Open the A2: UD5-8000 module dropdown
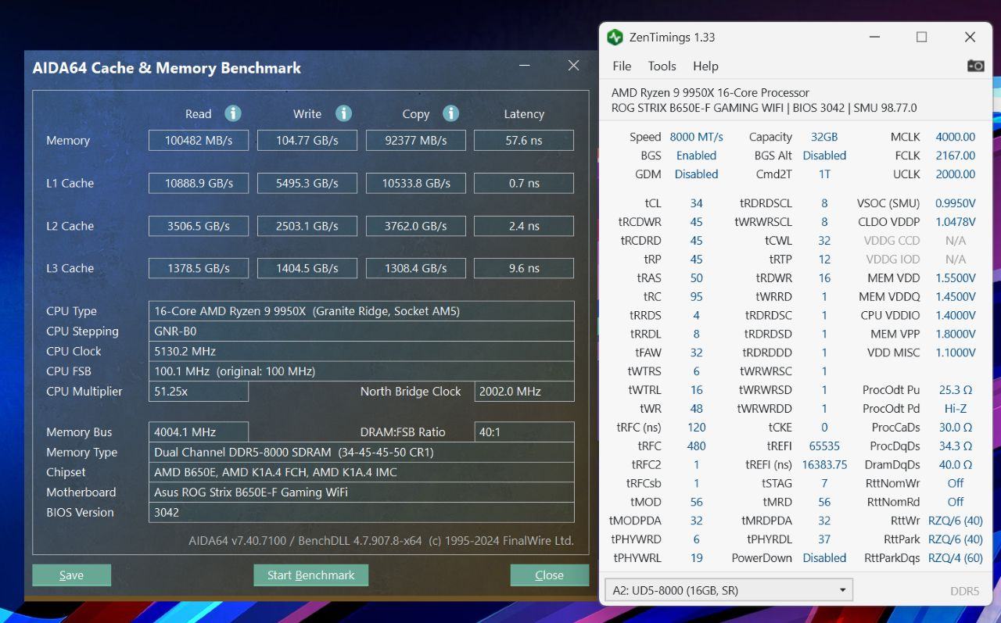Viewport: 1001px width, 623px height. pyautogui.click(x=728, y=590)
